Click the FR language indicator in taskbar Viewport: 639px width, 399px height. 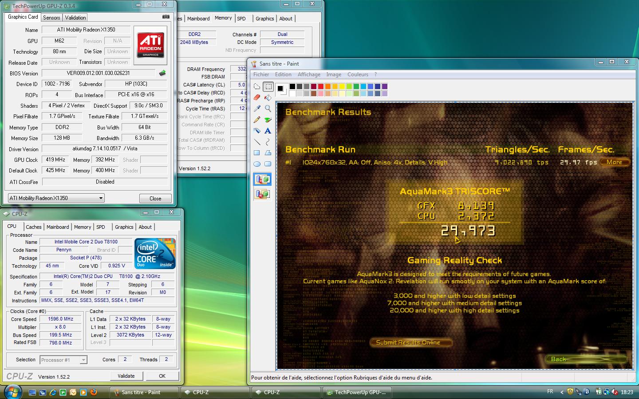[x=550, y=391]
